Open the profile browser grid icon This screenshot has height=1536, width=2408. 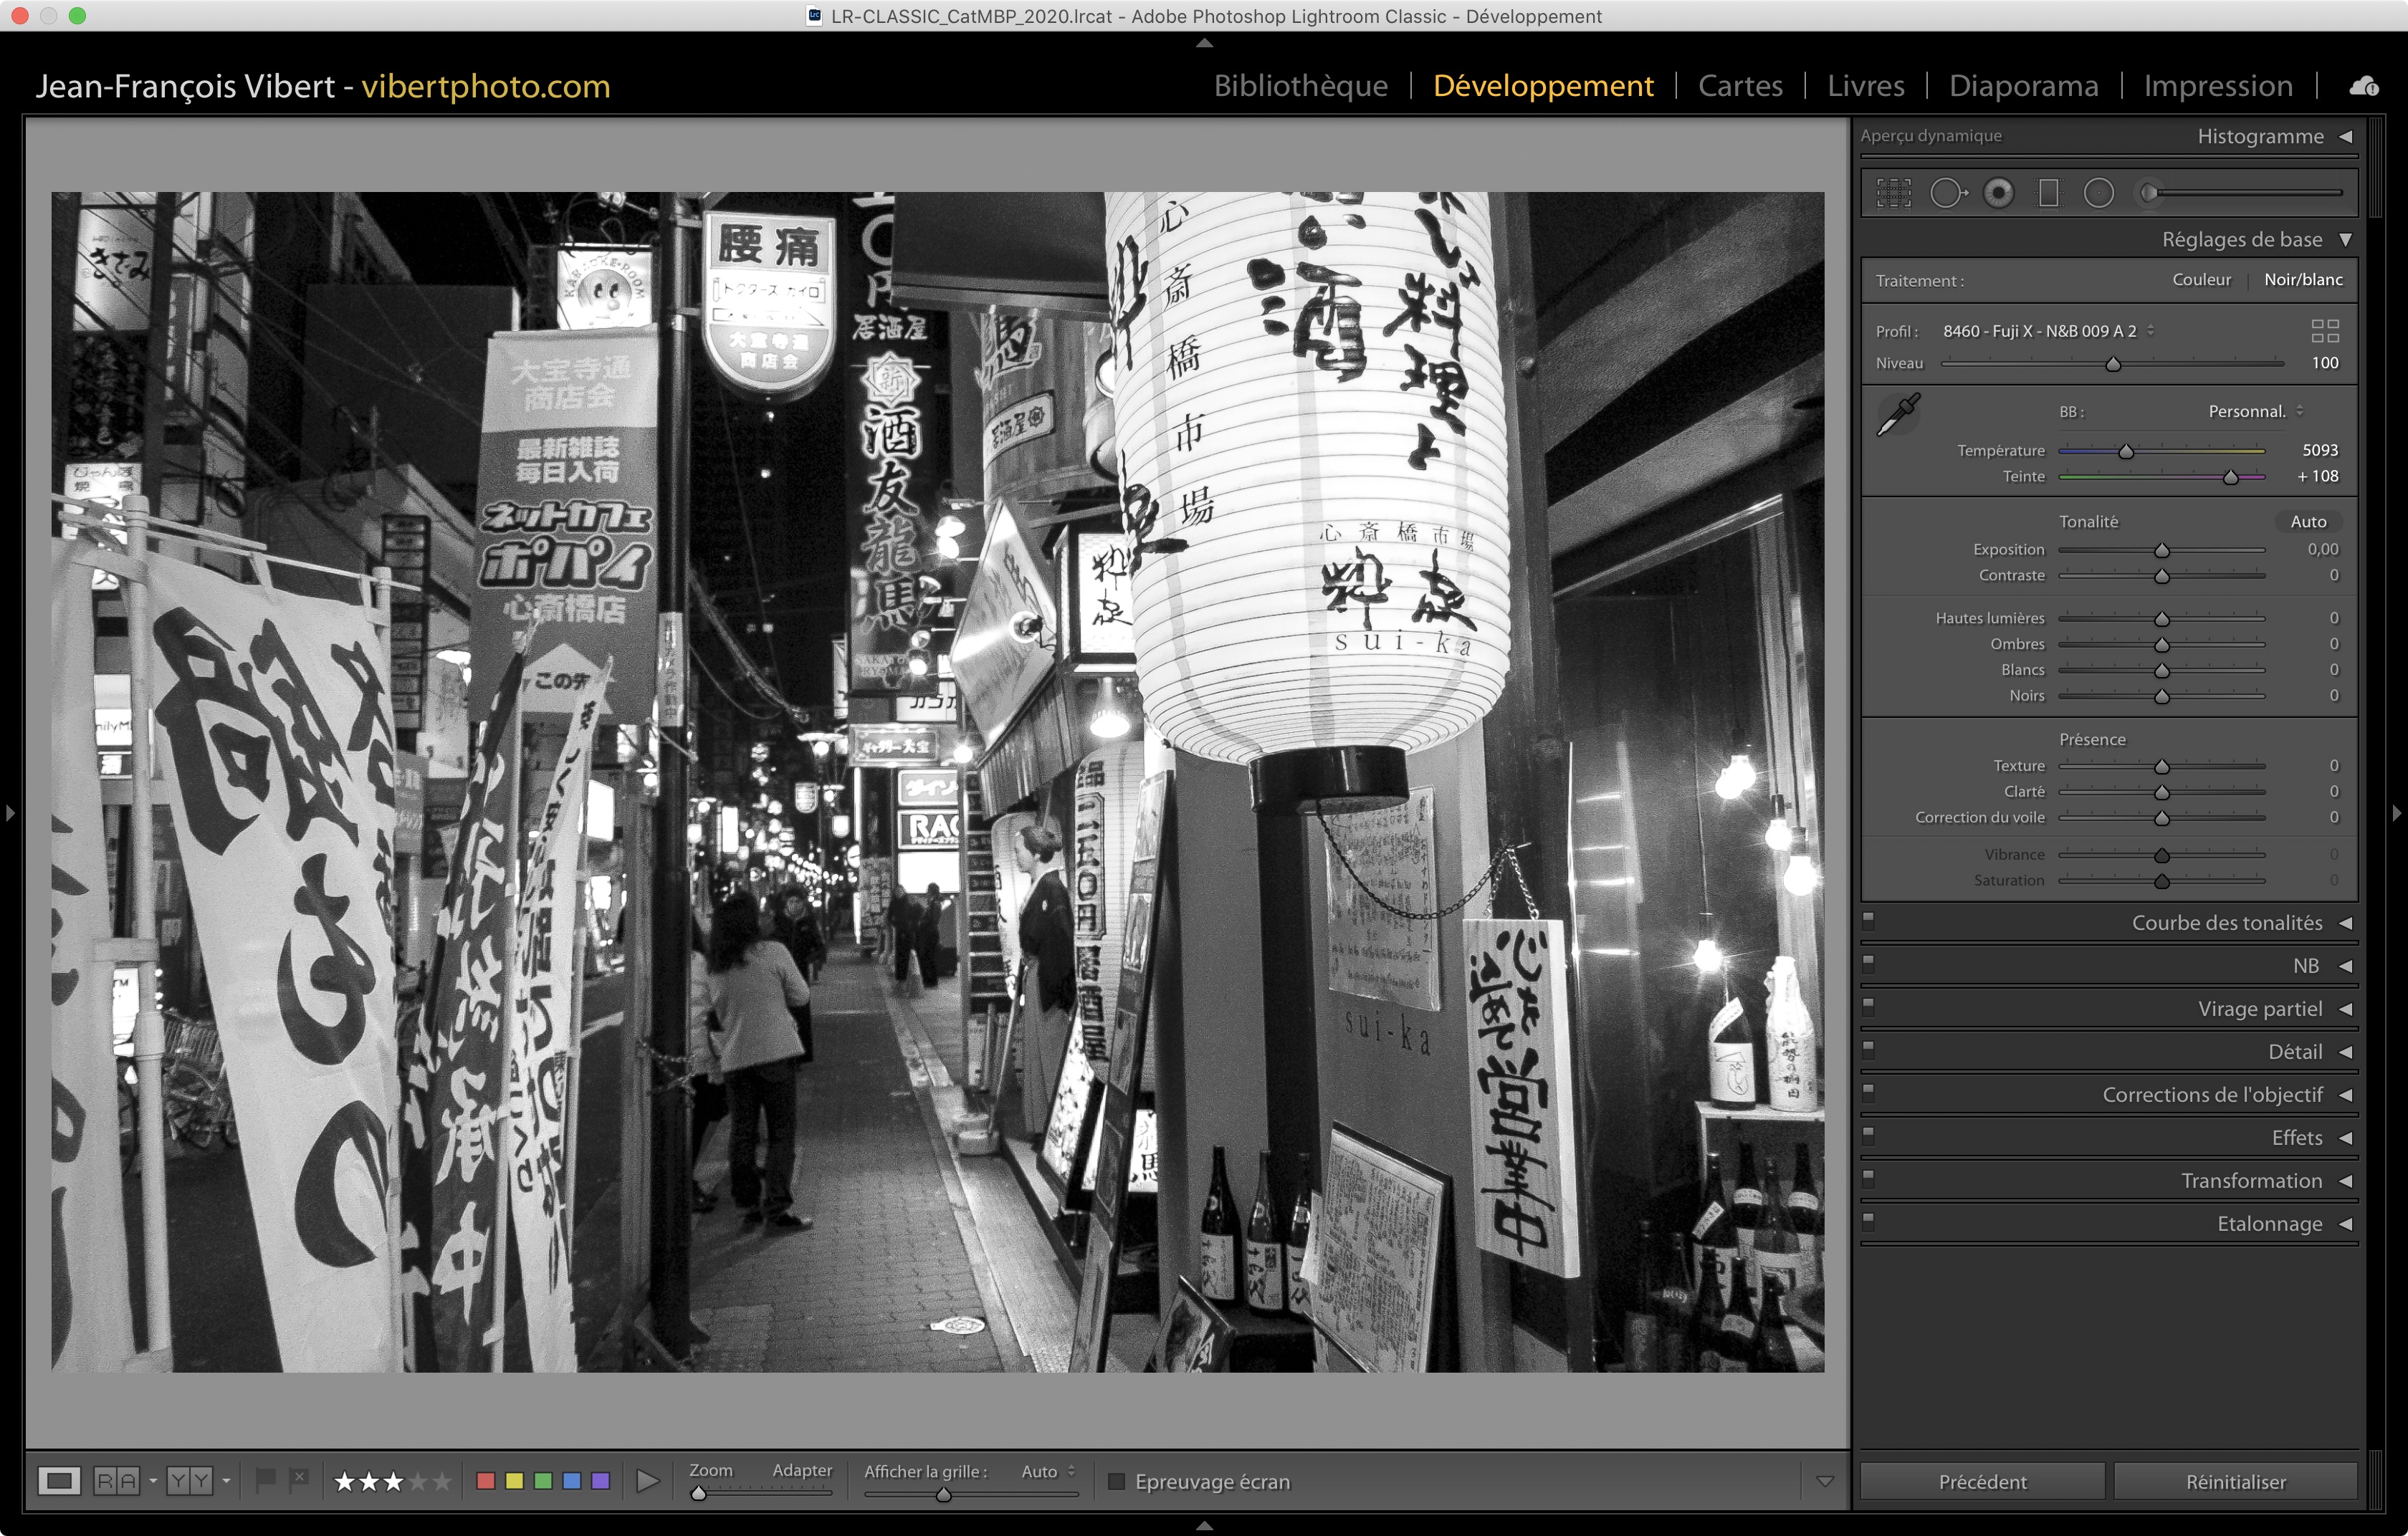pyautogui.click(x=2324, y=331)
